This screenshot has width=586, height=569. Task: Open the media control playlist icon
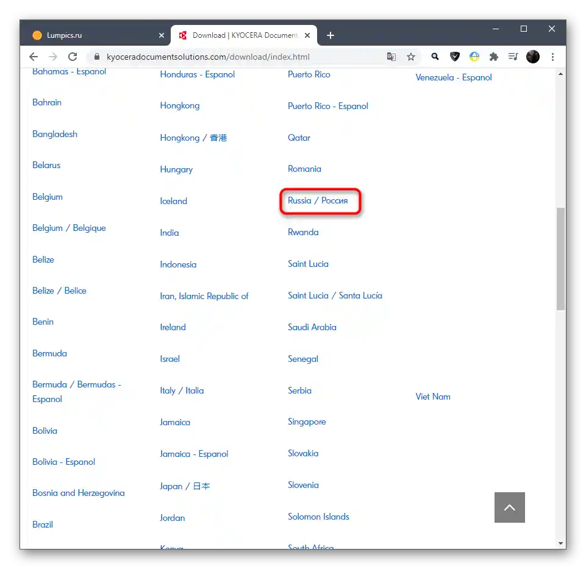pyautogui.click(x=513, y=57)
